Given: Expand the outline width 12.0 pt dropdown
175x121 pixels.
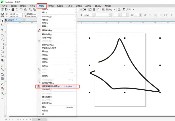Looking at the screenshot, I should coord(94,15).
